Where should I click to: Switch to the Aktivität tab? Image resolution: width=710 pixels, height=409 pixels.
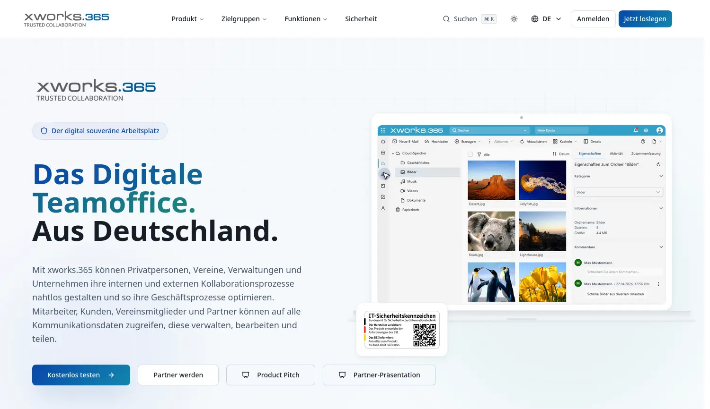616,153
